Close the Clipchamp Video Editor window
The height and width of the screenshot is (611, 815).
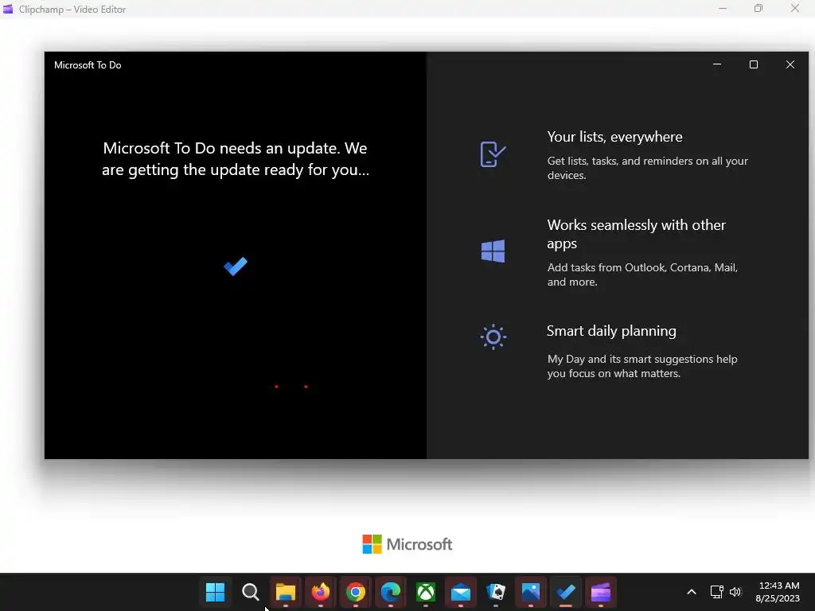coord(795,8)
